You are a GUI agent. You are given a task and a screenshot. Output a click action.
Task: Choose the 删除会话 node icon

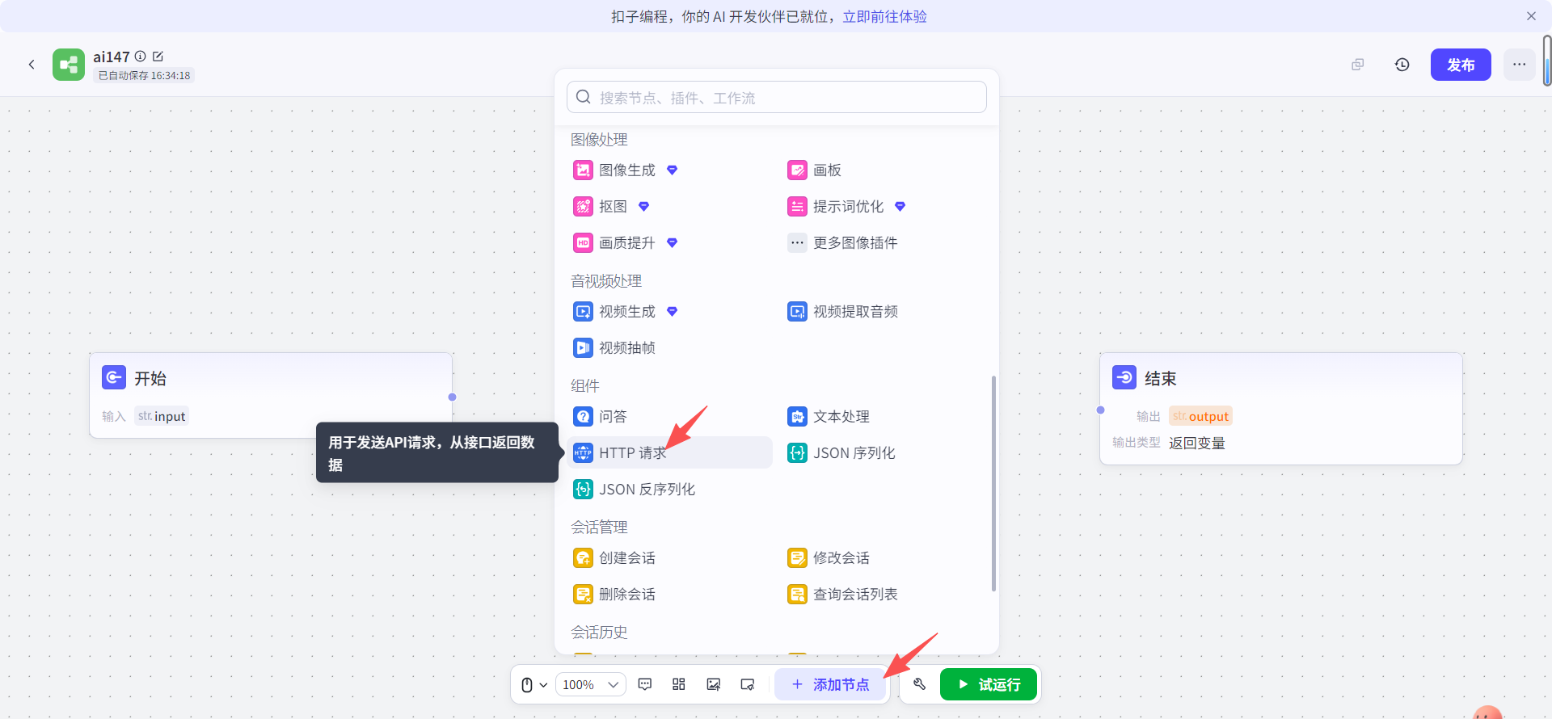(583, 595)
